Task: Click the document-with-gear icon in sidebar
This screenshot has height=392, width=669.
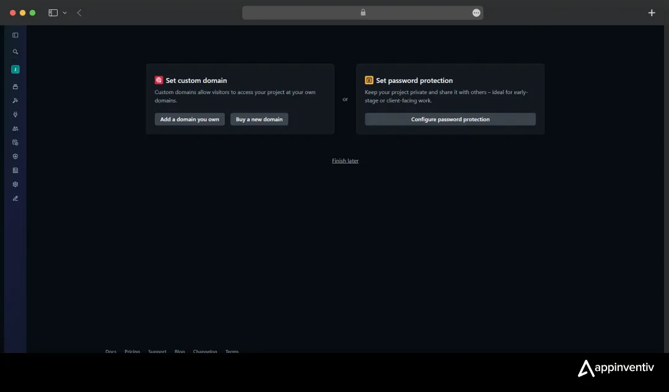Action: (15, 142)
